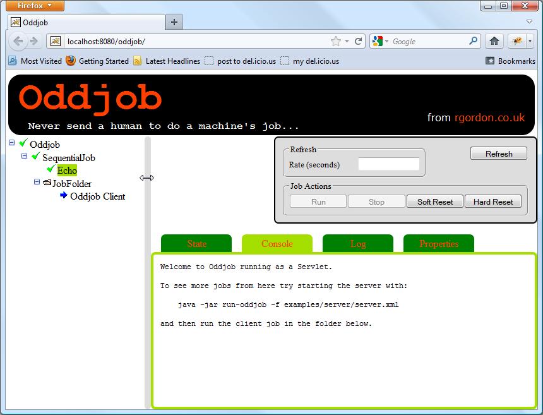543x415 pixels.
Task: Click the green checkmark beside SequentialJob
Action: click(x=35, y=155)
